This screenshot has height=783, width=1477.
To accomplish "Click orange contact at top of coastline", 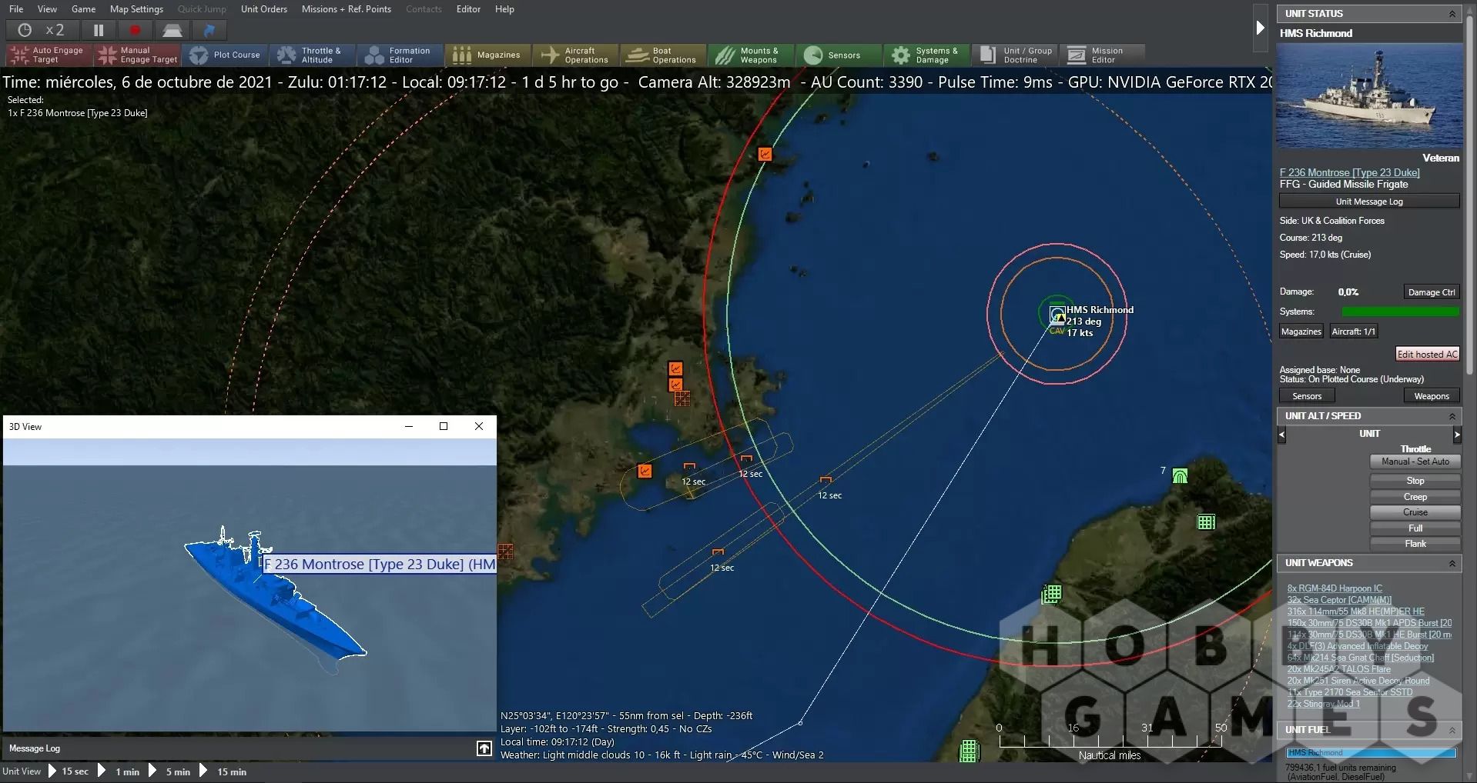I will 765,154.
